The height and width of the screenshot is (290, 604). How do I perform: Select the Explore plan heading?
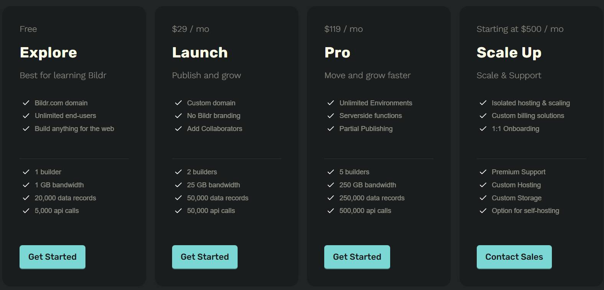[x=48, y=52]
